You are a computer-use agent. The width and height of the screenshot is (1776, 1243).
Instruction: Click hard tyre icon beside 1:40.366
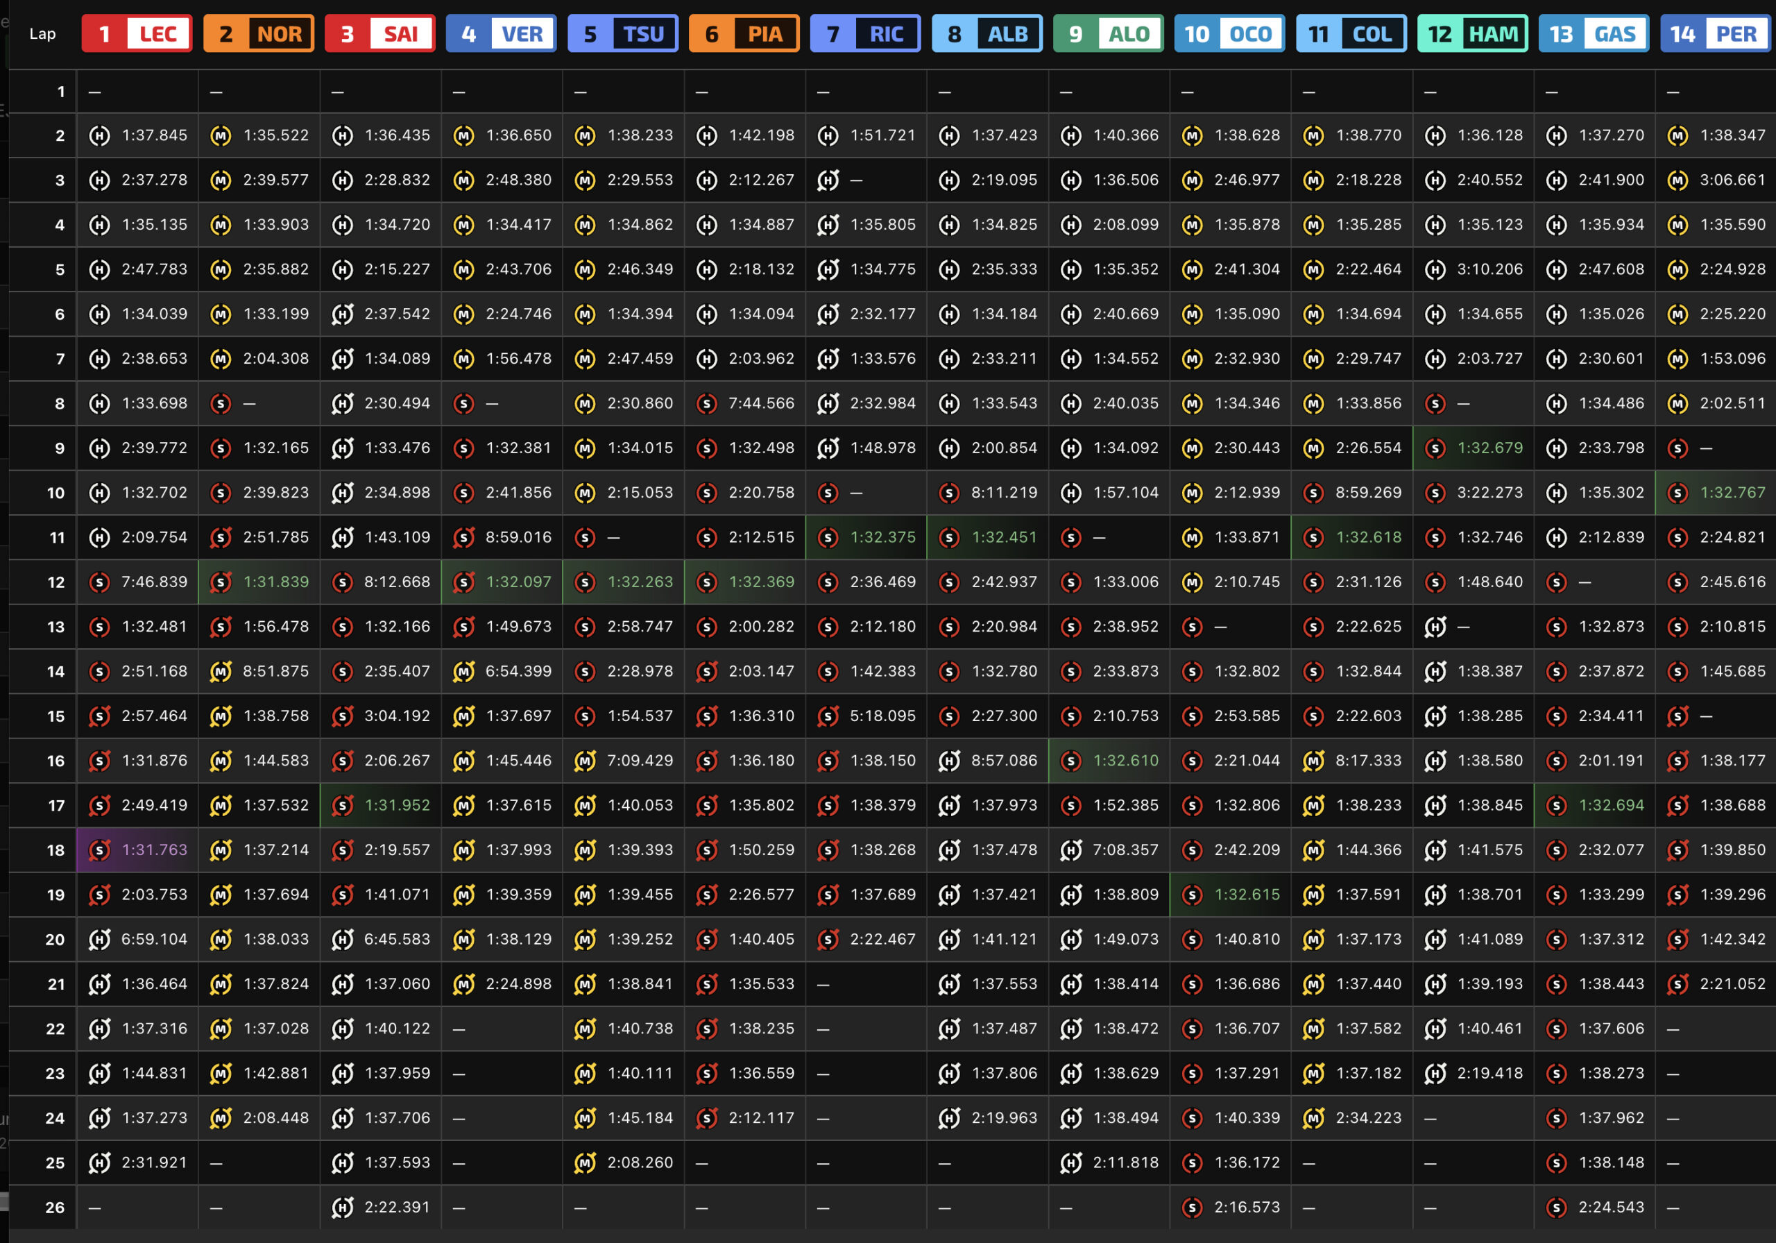[x=1071, y=135]
